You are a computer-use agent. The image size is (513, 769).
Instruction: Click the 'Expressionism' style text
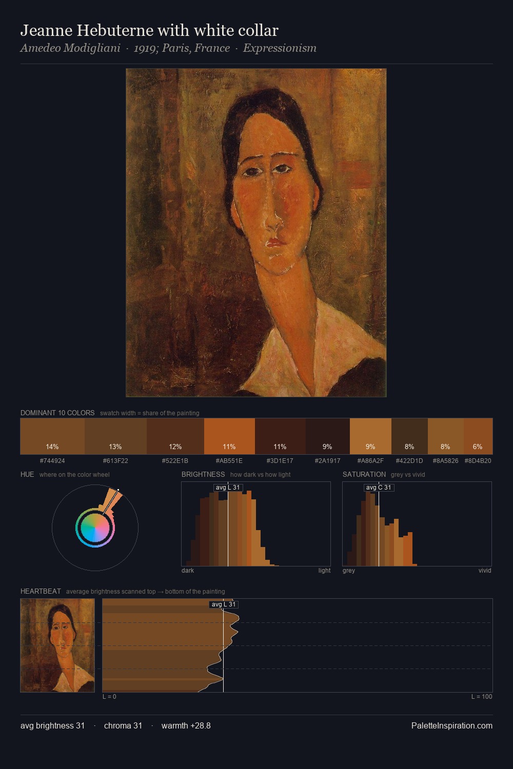coord(280,48)
